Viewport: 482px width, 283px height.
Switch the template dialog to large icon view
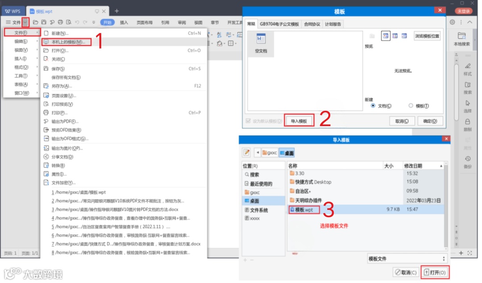coord(386,36)
